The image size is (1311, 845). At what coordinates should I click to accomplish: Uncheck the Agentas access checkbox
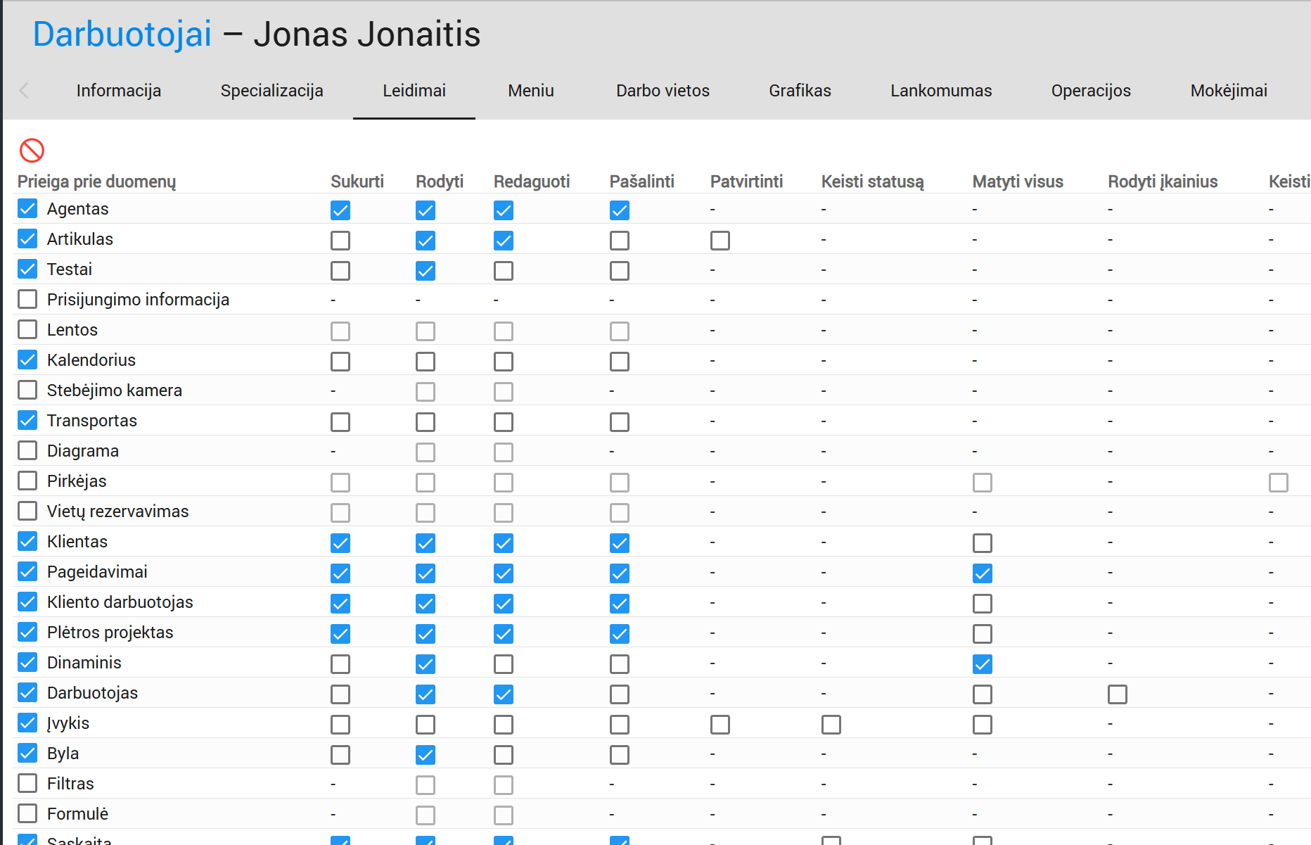27,209
